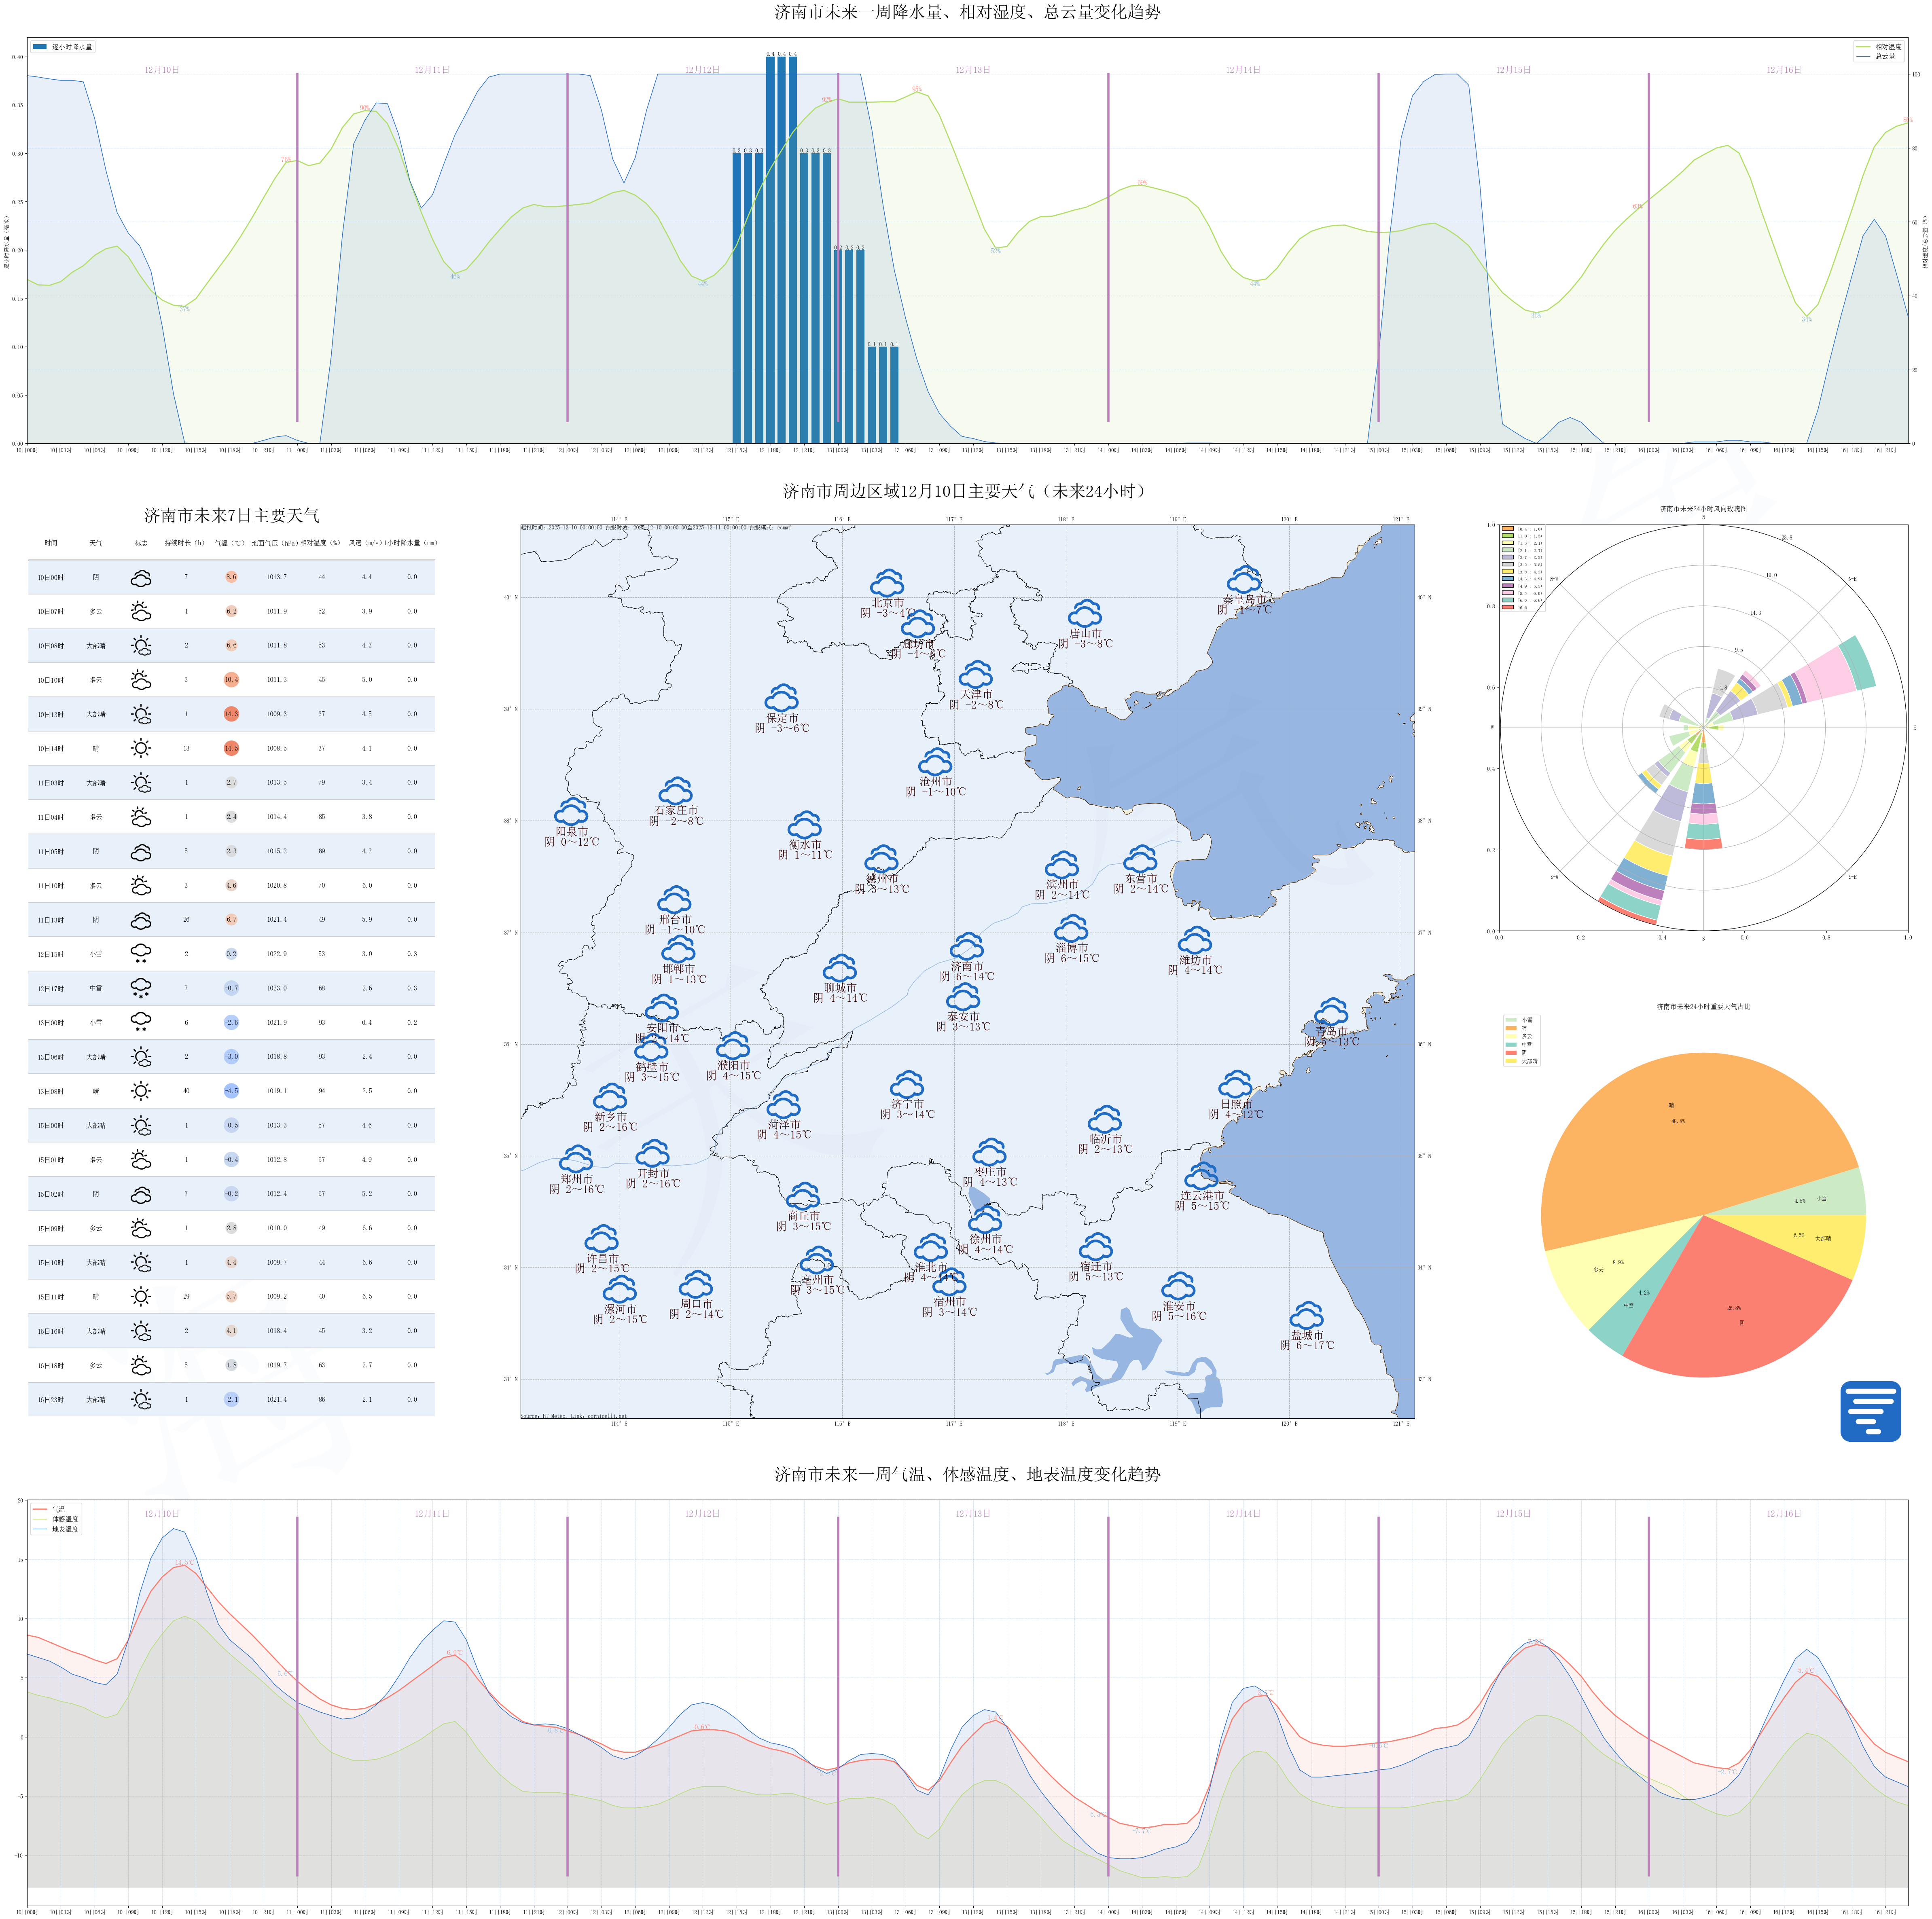Click the overcast icon in 10日00时 row
This screenshot has width=1932, height=1919.
[x=141, y=578]
